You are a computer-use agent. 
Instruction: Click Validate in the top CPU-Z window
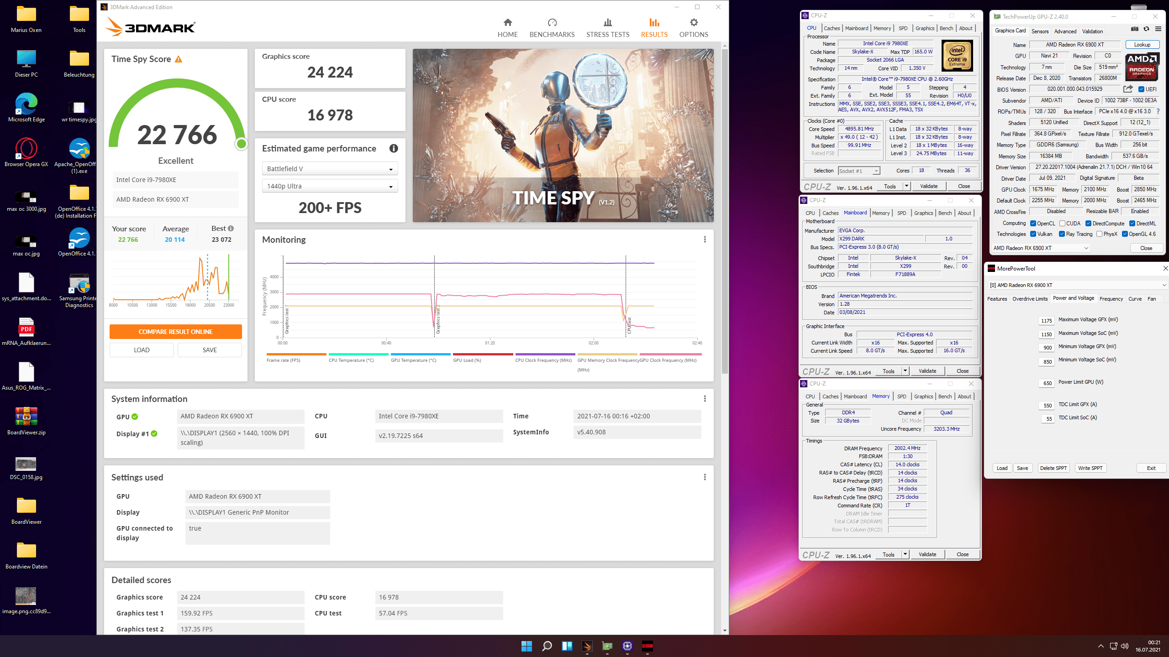coord(928,186)
